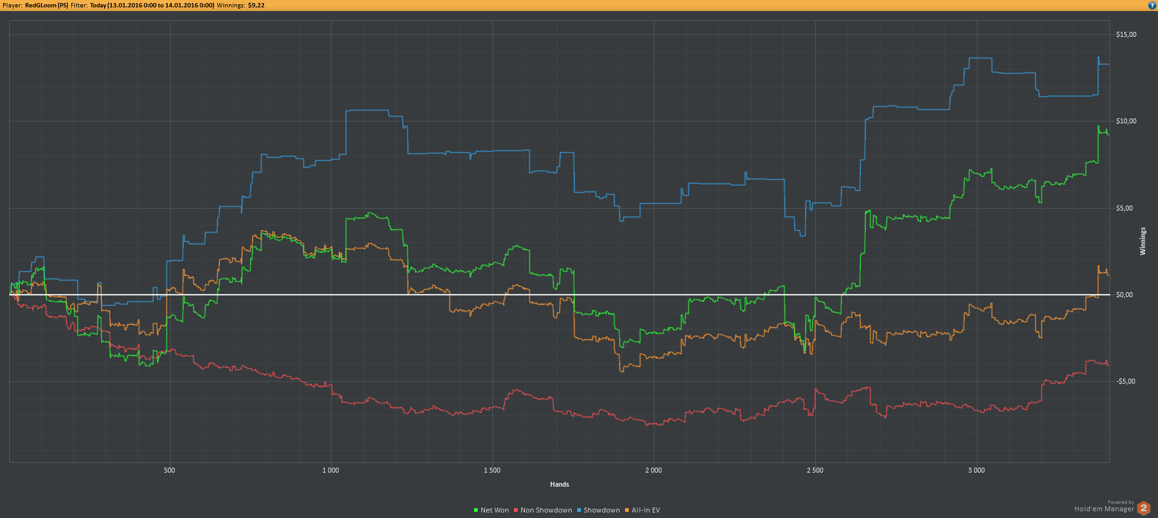Click the Hands axis title
Image resolution: width=1158 pixels, height=518 pixels.
coord(559,484)
